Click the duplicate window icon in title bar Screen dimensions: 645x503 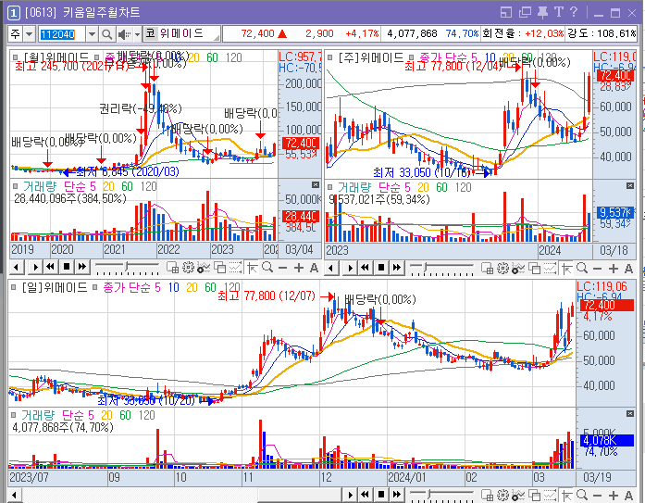coord(525,13)
